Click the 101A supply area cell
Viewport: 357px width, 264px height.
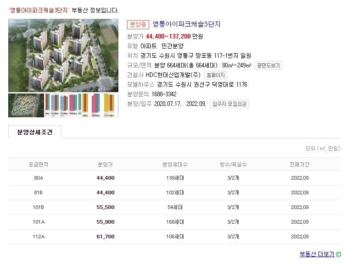click(39, 222)
